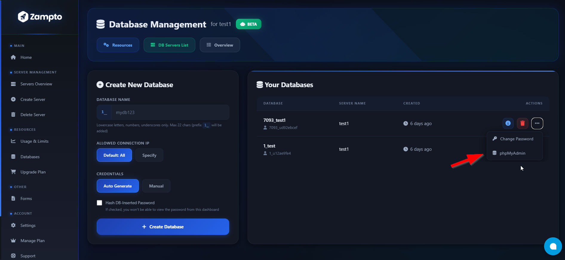Image resolution: width=565 pixels, height=260 pixels.
Task: Switch to the Overview view
Action: (220, 45)
